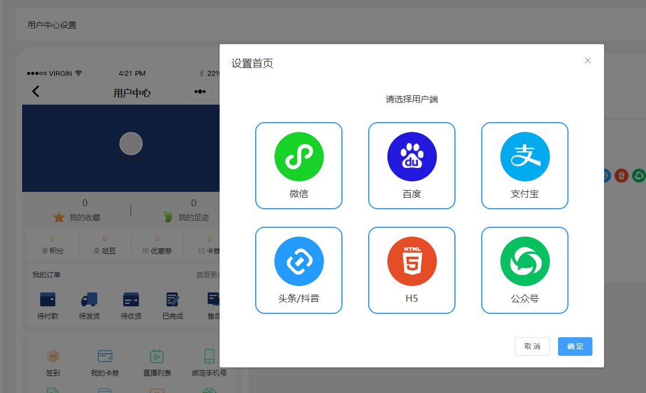Screen dimensions: 646x393
Task: Open the 待发货 truck icon
Action: (89, 299)
